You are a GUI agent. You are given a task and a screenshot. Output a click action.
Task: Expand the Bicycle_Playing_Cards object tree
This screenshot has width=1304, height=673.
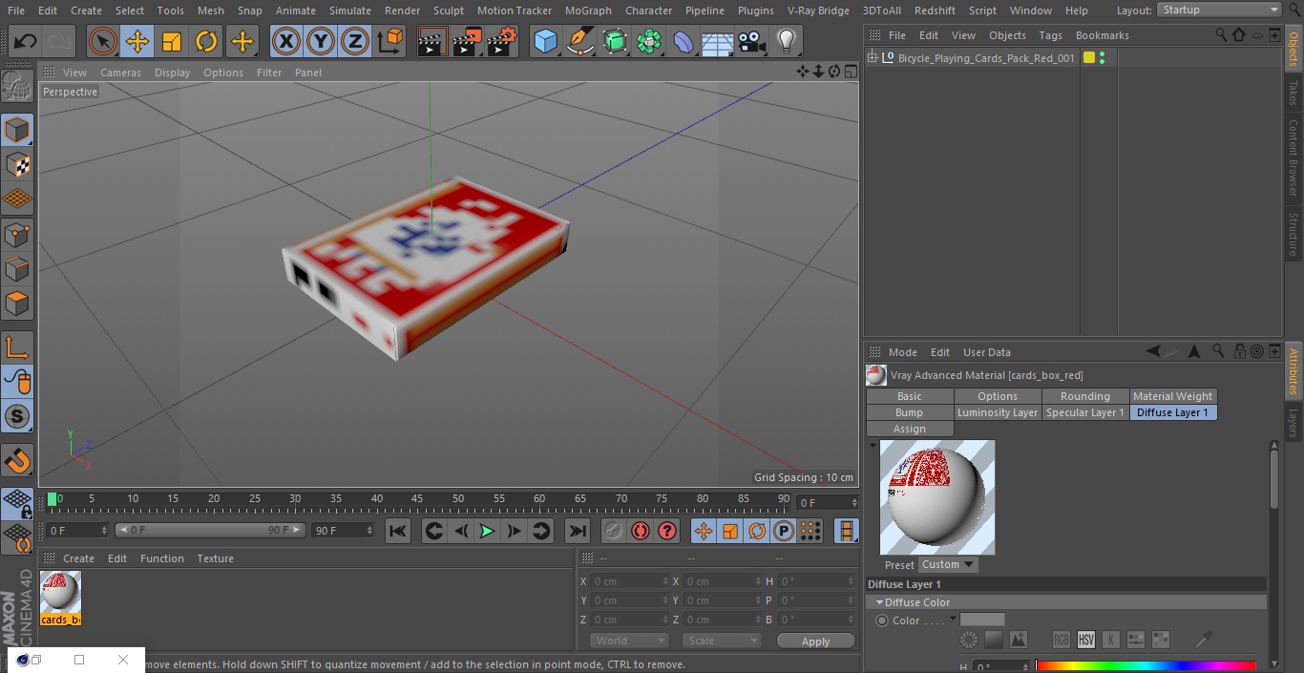click(x=873, y=58)
